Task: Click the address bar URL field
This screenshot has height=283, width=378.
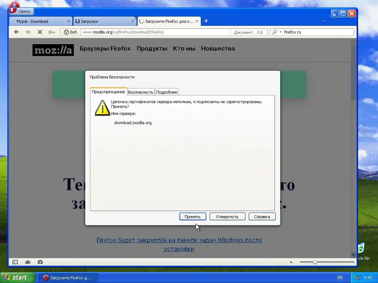Action: click(155, 32)
